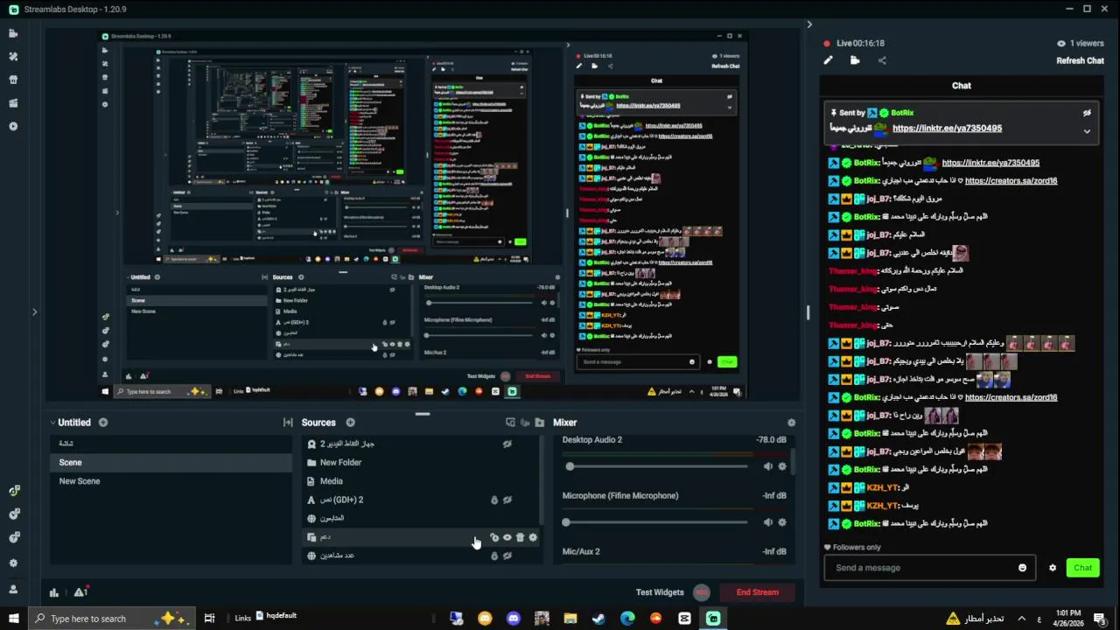Open the user account icon in sidebar
This screenshot has height=630, width=1120.
13,589
